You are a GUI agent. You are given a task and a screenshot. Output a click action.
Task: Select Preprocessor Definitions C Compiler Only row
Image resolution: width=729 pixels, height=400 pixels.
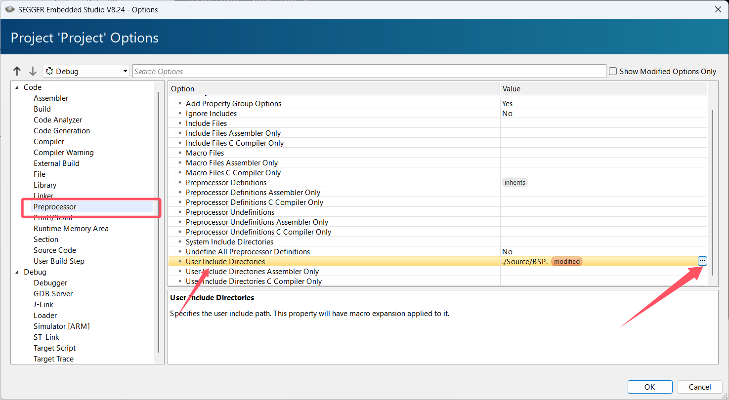(x=438, y=202)
